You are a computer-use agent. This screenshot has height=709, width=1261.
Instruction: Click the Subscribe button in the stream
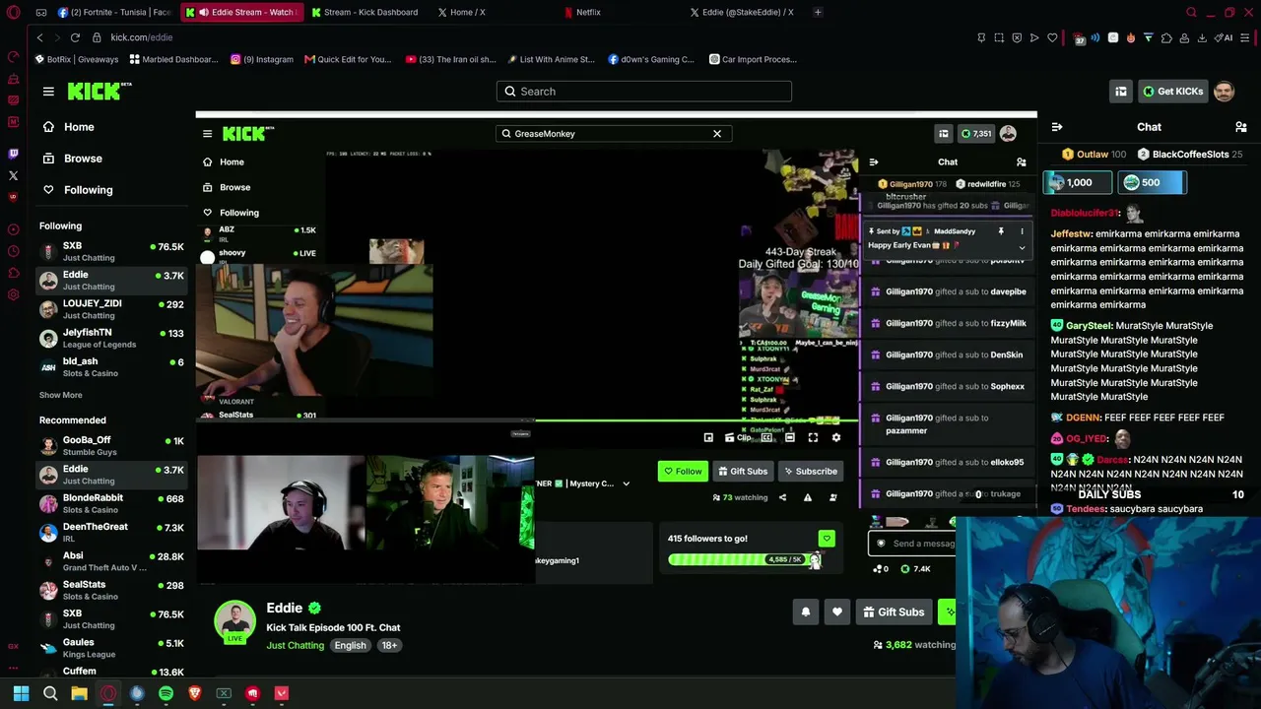[x=811, y=472]
